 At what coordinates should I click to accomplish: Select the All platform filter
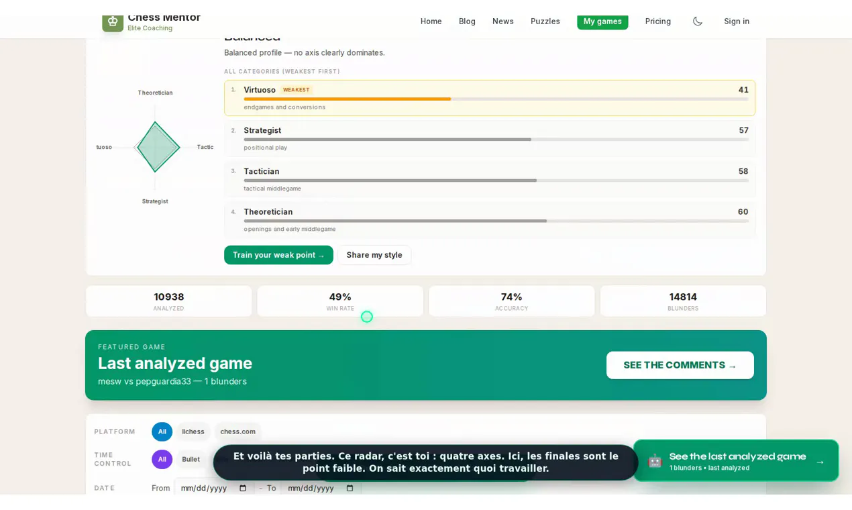tap(162, 431)
